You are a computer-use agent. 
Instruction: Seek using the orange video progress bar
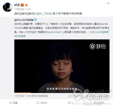(x=62, y=93)
